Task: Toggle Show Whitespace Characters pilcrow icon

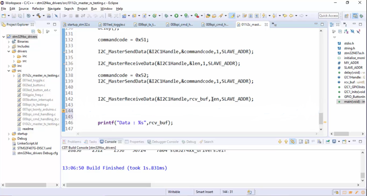Action: click(257, 16)
